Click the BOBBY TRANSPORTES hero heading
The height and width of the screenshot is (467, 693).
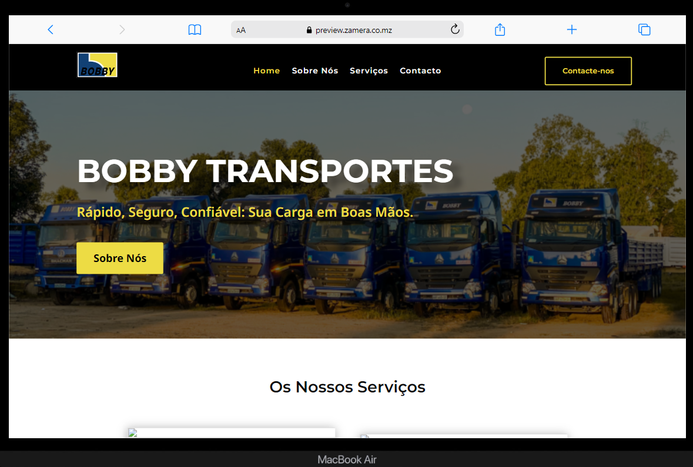pyautogui.click(x=265, y=171)
